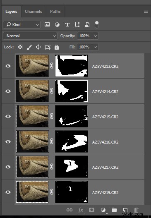Prevent auto-nesting into artboards lock icon
151x218 pixels.
(48, 47)
